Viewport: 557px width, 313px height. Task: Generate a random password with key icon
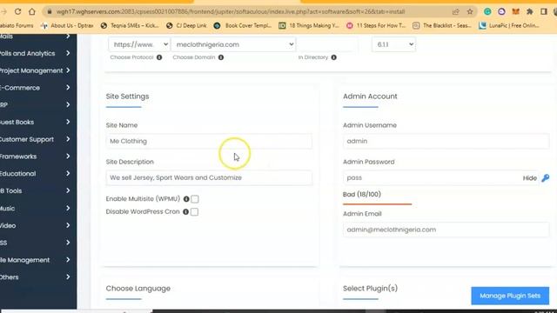click(546, 177)
